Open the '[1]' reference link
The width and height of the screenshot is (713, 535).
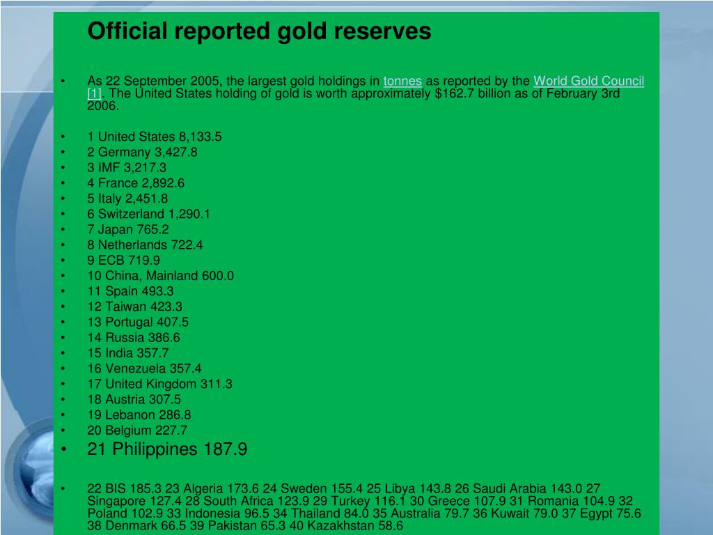pyautogui.click(x=94, y=94)
